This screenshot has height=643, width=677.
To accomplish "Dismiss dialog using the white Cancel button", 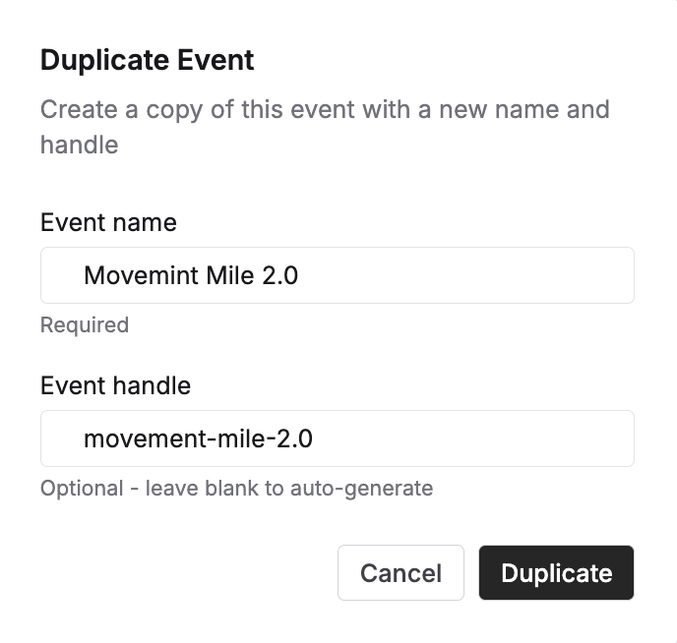I will (x=400, y=573).
